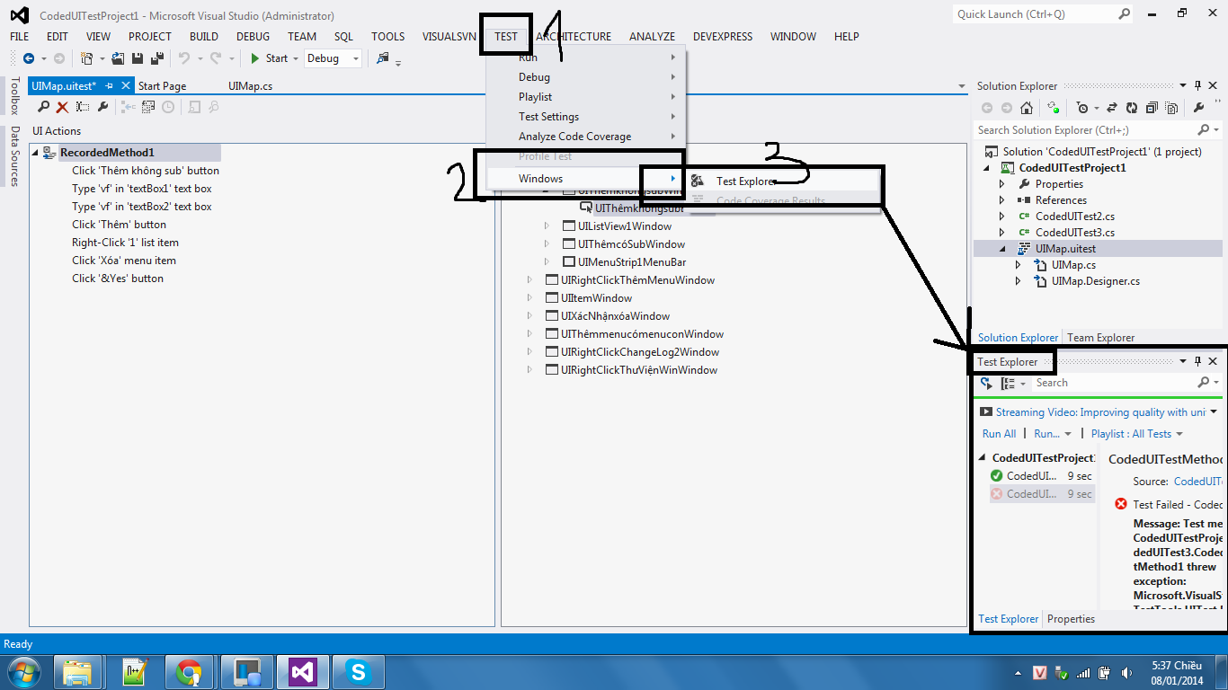
Task: Open the Toolbox side tab
Action: click(x=14, y=95)
